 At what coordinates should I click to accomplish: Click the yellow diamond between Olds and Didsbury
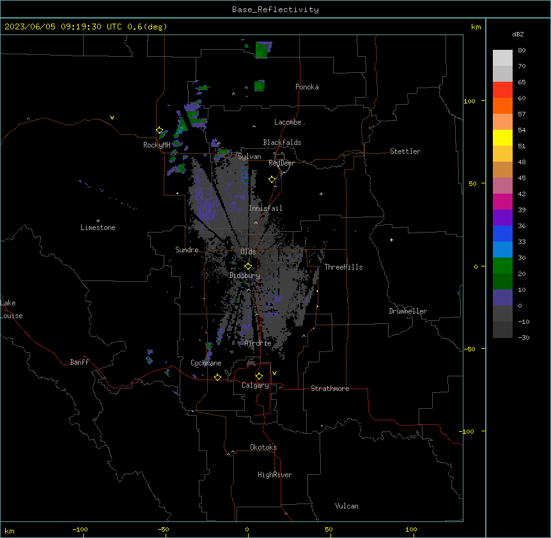point(248,266)
